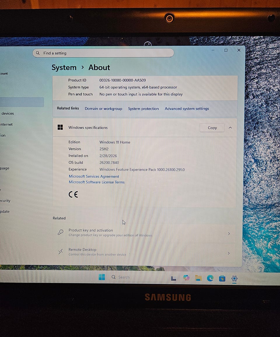280x337 pixels.
Task: Open Task View in the taskbar
Action: coord(174,278)
